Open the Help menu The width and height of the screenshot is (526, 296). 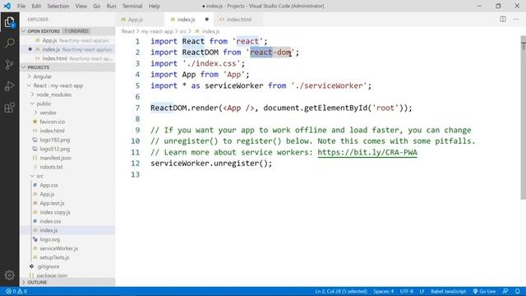155,6
